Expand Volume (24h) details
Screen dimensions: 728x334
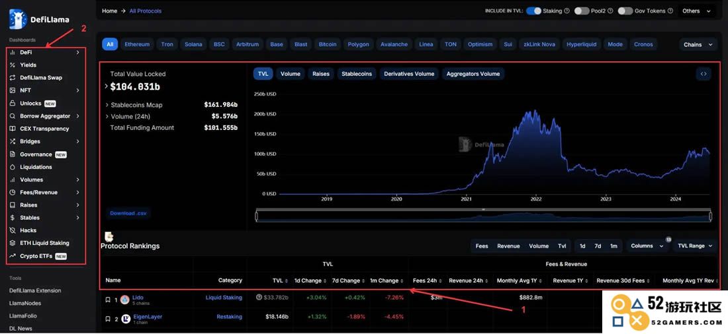point(107,117)
